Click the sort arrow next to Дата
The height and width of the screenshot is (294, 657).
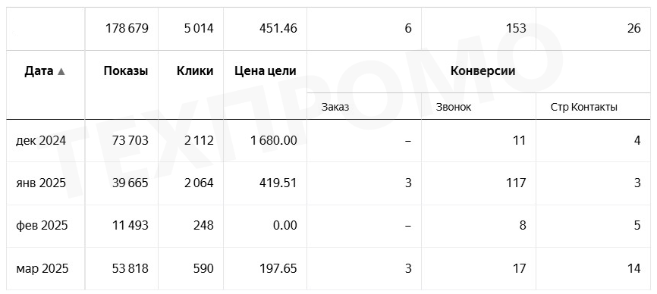tap(61, 71)
